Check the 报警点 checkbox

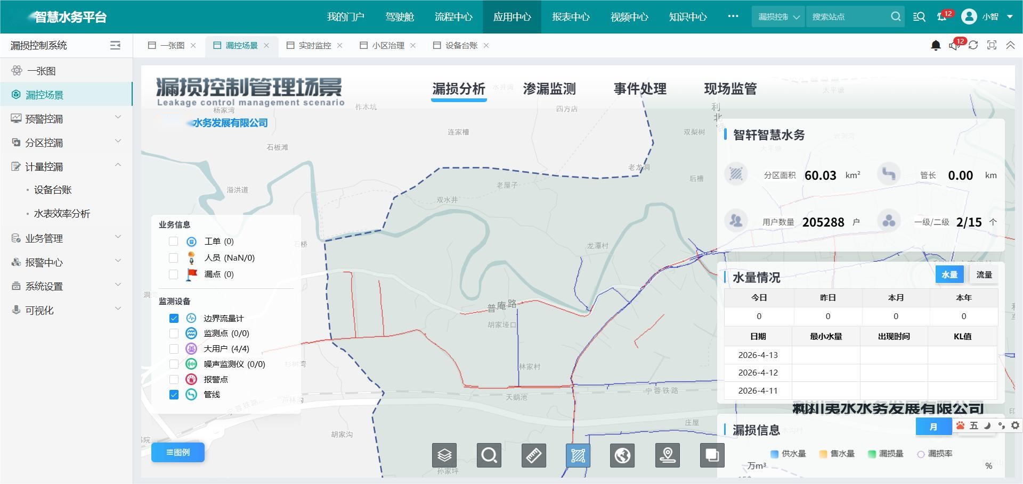[174, 379]
